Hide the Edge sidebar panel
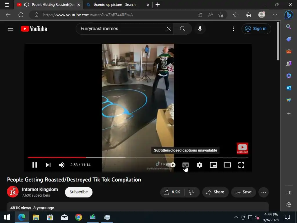The image size is (297, 223). click(289, 193)
